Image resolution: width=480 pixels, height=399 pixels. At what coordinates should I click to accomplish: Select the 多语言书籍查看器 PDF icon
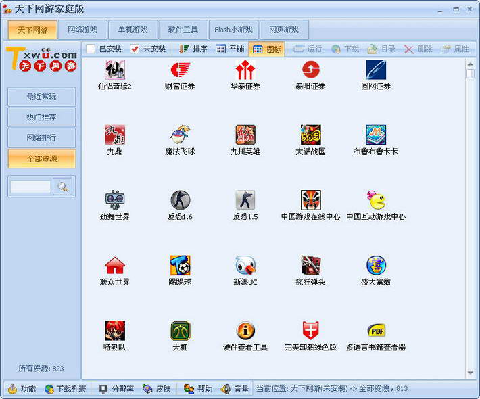pyautogui.click(x=376, y=331)
